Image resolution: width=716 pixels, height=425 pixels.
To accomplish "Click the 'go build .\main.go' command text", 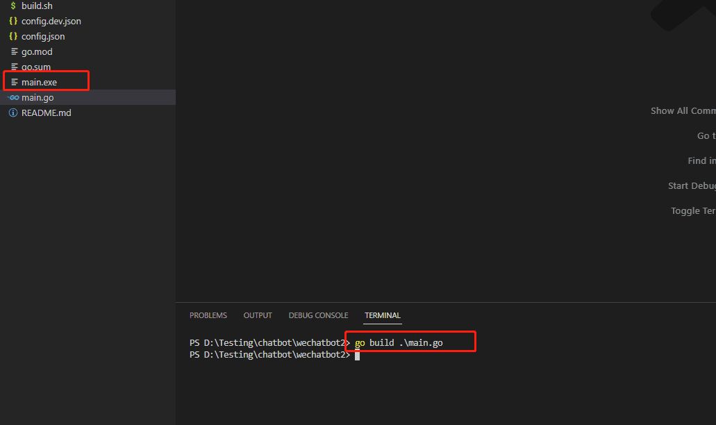I will tap(399, 343).
